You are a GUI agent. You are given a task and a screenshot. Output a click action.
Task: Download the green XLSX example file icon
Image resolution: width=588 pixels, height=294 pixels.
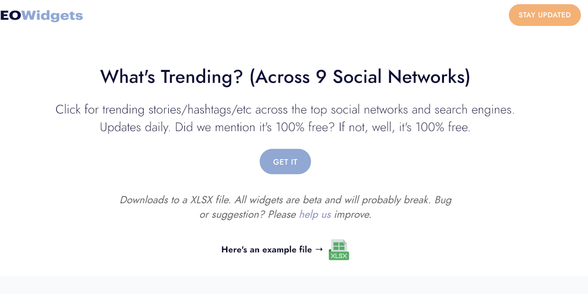point(339,250)
